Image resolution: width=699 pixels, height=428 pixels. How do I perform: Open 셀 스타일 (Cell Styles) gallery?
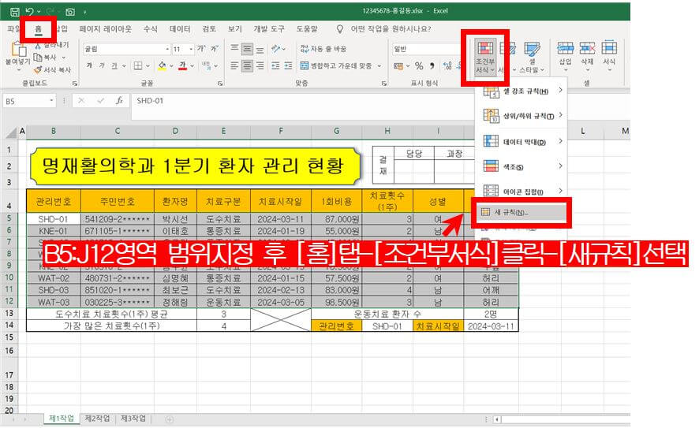click(x=532, y=57)
